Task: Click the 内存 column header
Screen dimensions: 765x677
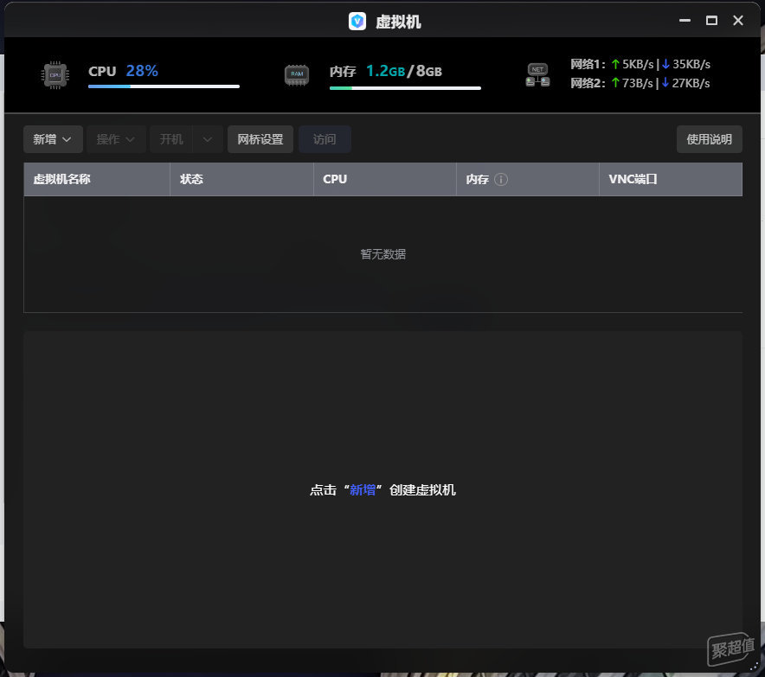Action: click(x=527, y=179)
